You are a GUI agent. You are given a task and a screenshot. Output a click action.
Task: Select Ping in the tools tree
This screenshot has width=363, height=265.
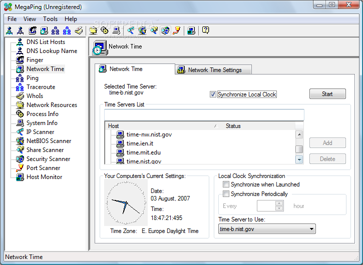point(33,78)
